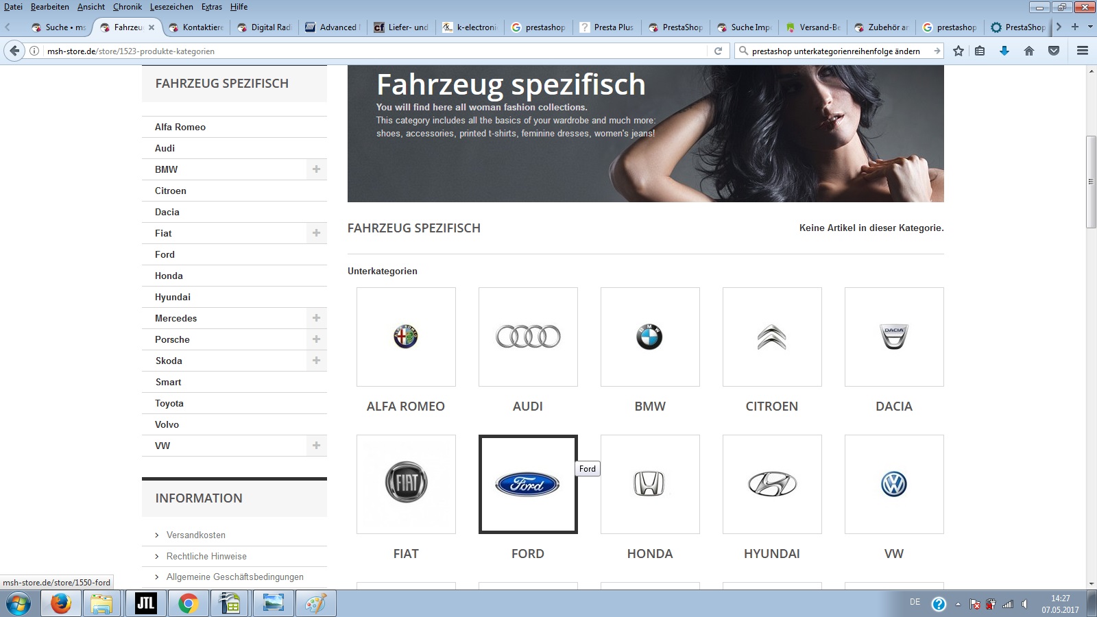Viewport: 1097px width, 617px height.
Task: Open the Audi sidebar link
Action: [x=165, y=148]
